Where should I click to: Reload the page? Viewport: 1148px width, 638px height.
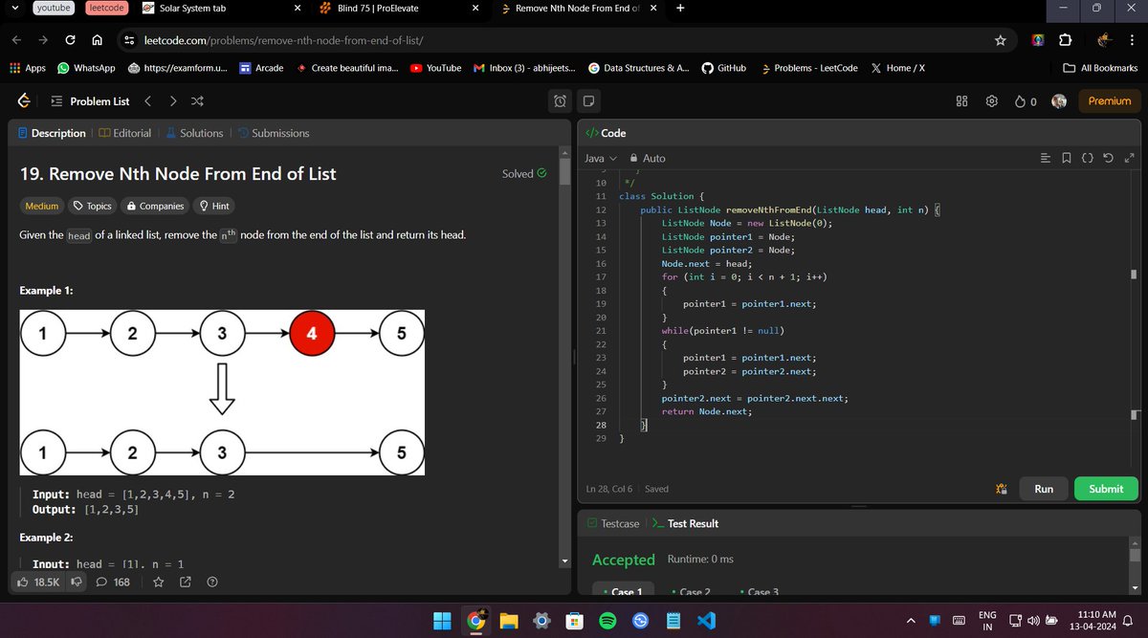pyautogui.click(x=71, y=40)
